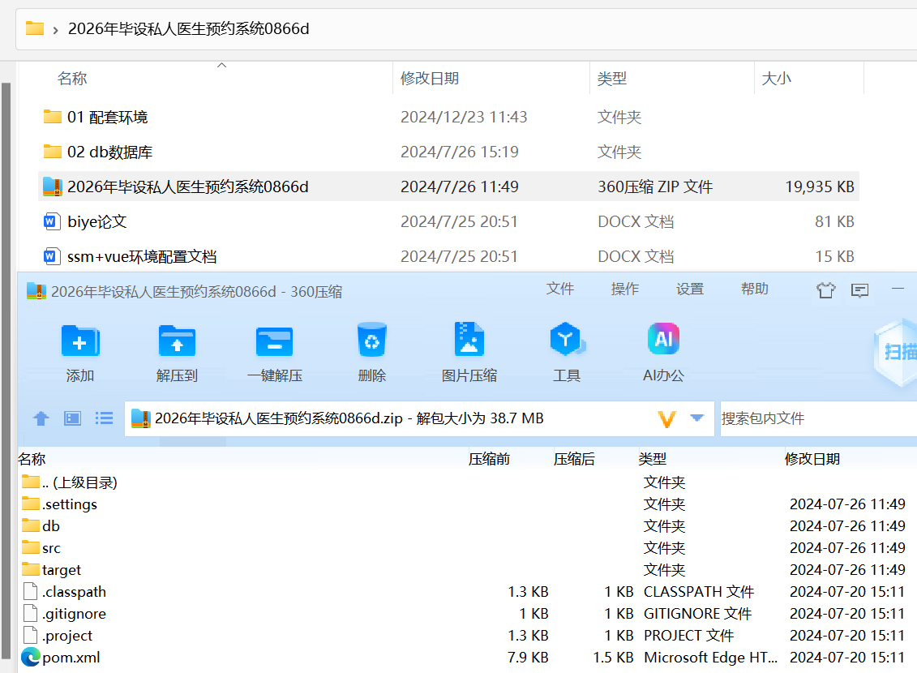Screen dimensions: 917x673
Task: Open the 文件 menu in 360压缩
Action: 559,289
